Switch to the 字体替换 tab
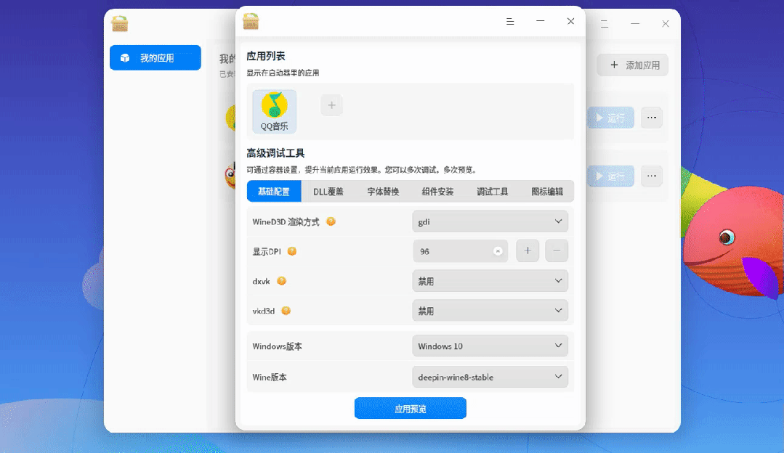Image resolution: width=784 pixels, height=453 pixels. coord(383,191)
